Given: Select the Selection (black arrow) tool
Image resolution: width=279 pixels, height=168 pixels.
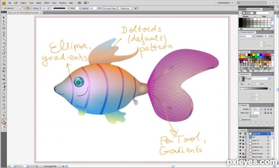Looking at the screenshot, I should 4,18.
